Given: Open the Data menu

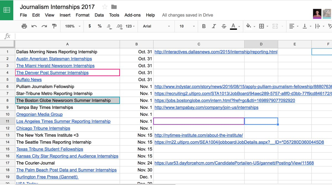Looking at the screenshot, I should click(99, 15).
